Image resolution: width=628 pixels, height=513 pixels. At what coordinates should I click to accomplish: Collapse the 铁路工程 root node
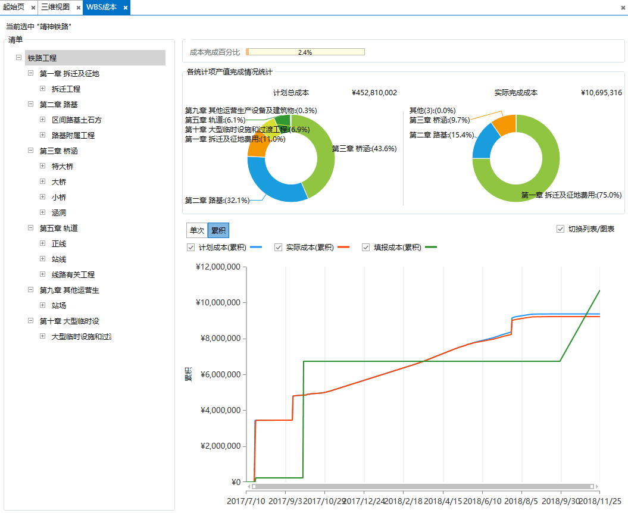click(19, 58)
